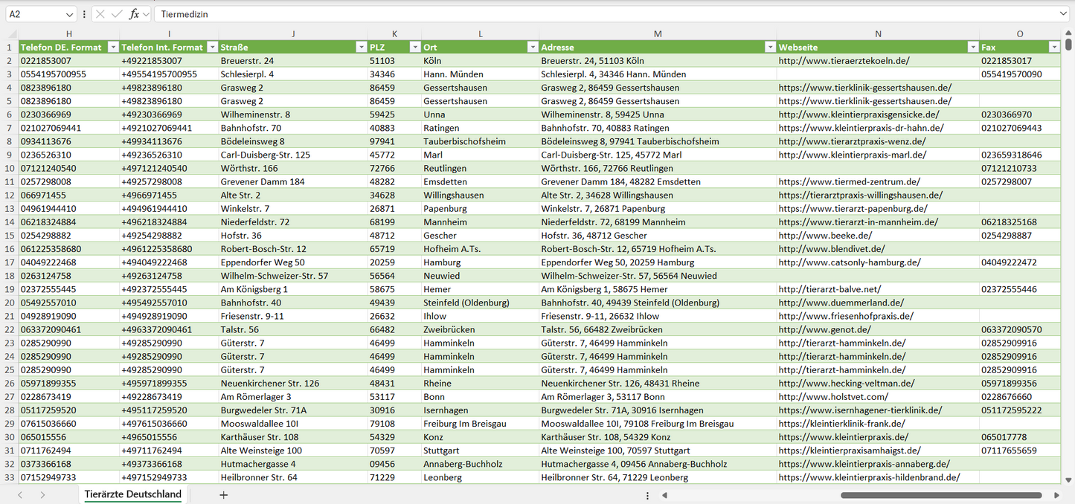Click the horizontal scrollbar thumb
1075x504 pixels.
click(940, 495)
